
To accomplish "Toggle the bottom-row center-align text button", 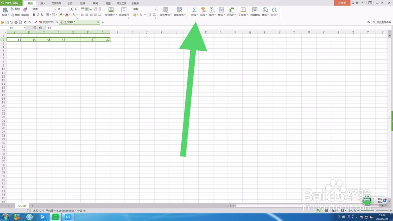I will click(x=86, y=15).
